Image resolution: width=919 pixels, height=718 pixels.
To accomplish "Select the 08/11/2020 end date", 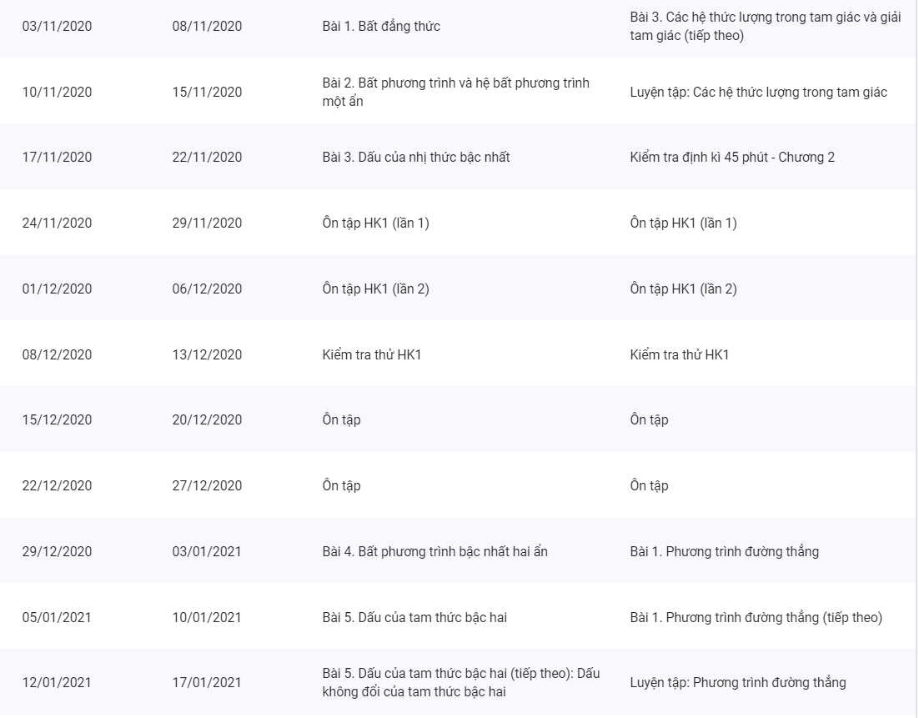I will tap(207, 26).
